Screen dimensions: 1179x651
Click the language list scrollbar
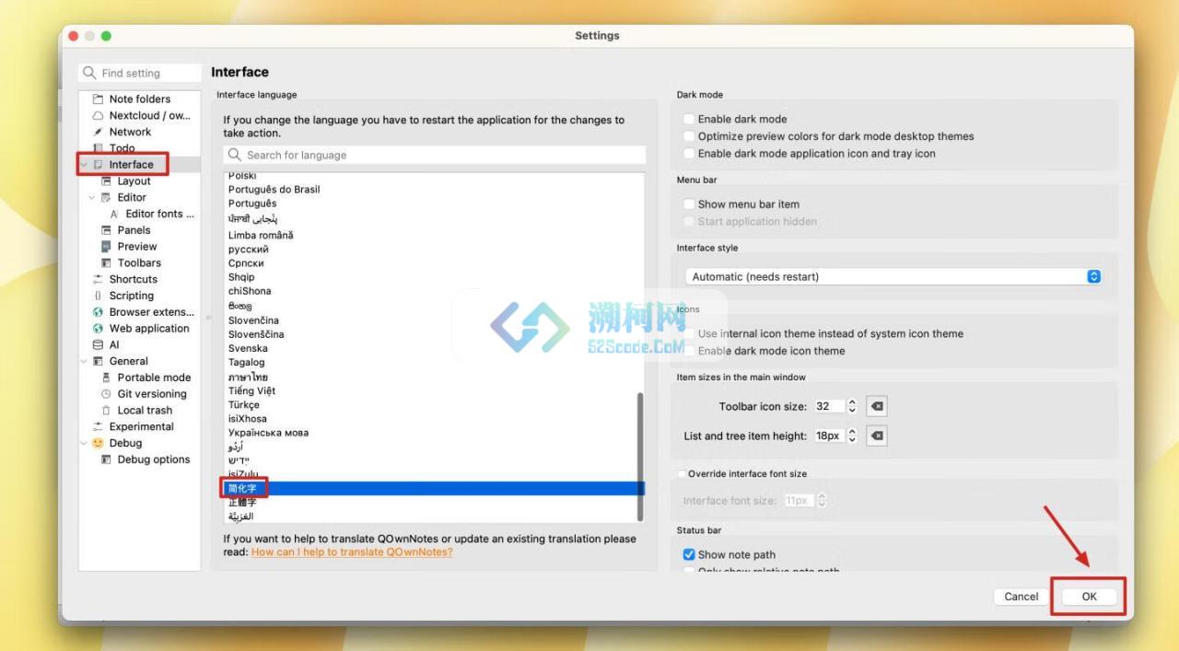(x=640, y=456)
